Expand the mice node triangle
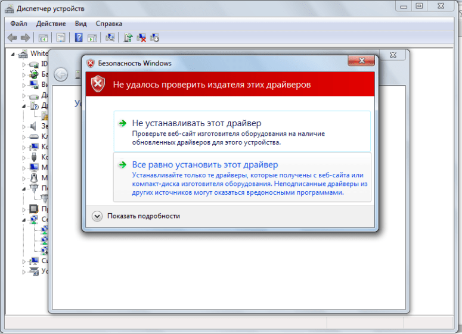This screenshot has width=462, height=334. (x=24, y=179)
